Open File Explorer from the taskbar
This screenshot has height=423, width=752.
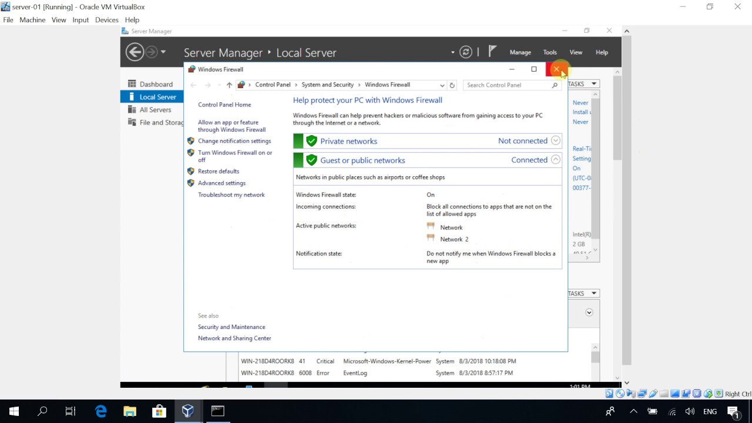[130, 411]
